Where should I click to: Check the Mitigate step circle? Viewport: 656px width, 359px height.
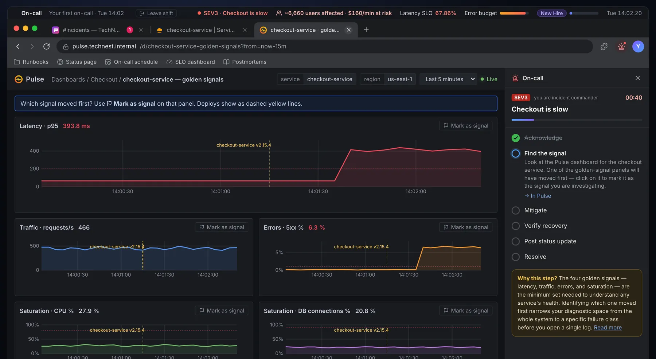(516, 210)
